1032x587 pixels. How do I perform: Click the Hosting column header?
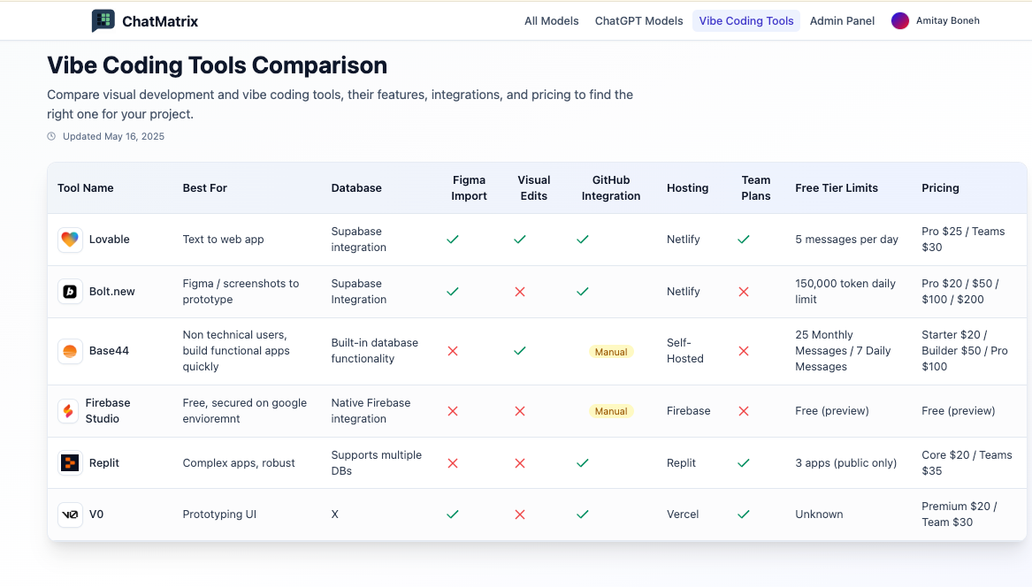click(x=688, y=188)
